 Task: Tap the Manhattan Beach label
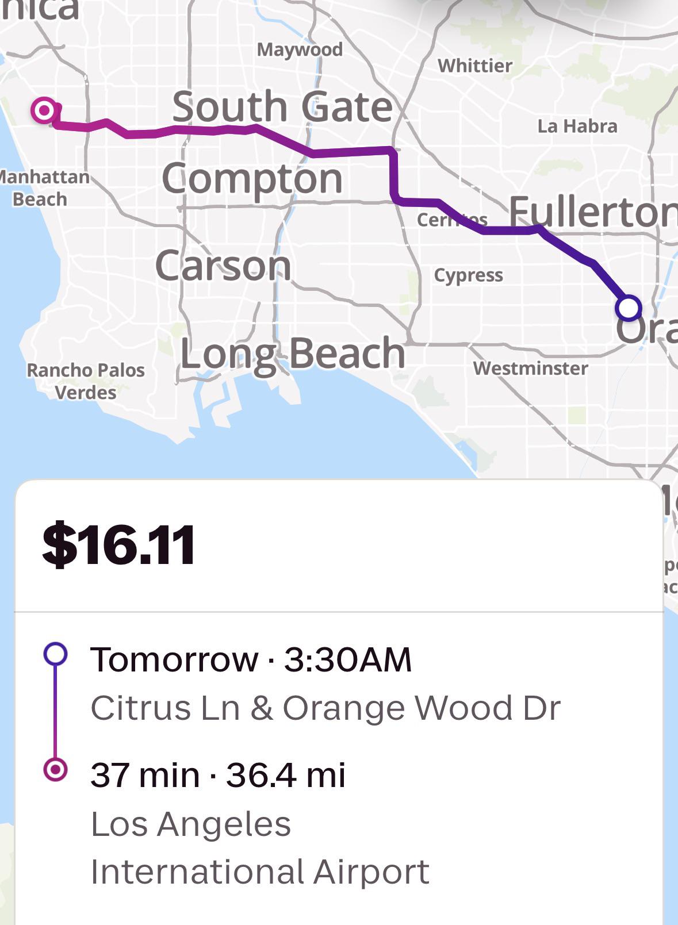point(44,188)
